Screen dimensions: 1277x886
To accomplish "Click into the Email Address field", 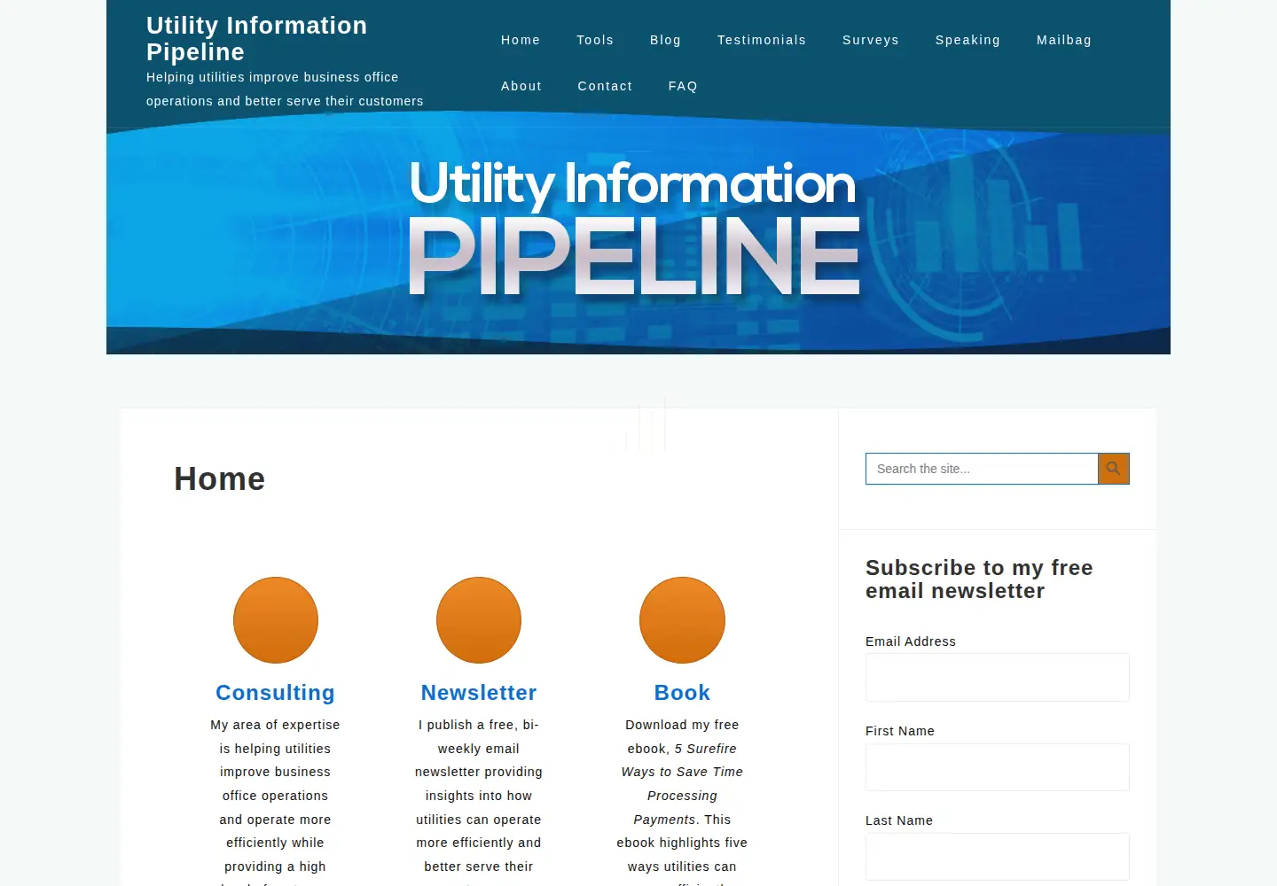I will click(x=998, y=678).
